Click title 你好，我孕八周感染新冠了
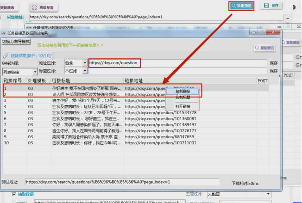This screenshot has height=203, width=302. (x=87, y=125)
